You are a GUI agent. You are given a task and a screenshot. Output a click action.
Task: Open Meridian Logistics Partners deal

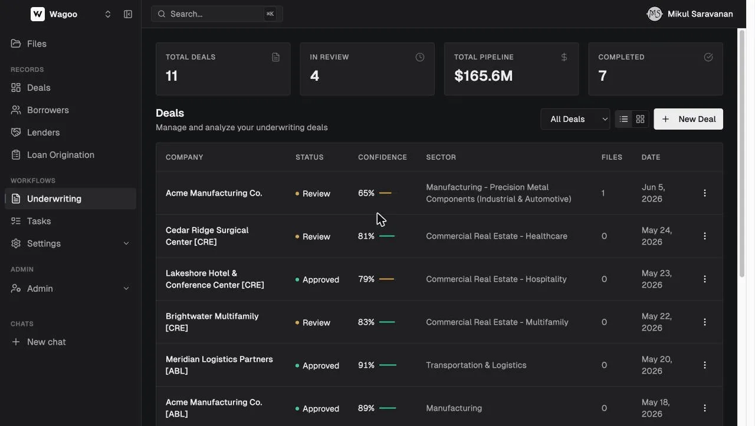pyautogui.click(x=219, y=365)
